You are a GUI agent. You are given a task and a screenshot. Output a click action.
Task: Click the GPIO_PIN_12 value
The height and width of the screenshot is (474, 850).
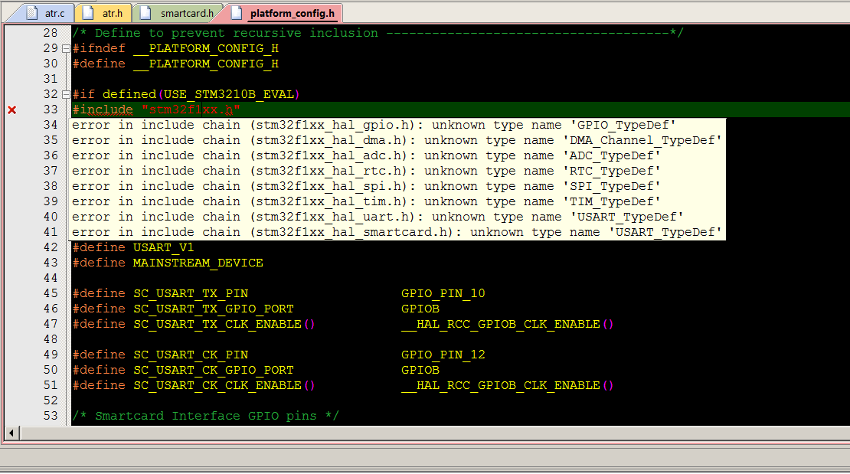[x=443, y=355]
